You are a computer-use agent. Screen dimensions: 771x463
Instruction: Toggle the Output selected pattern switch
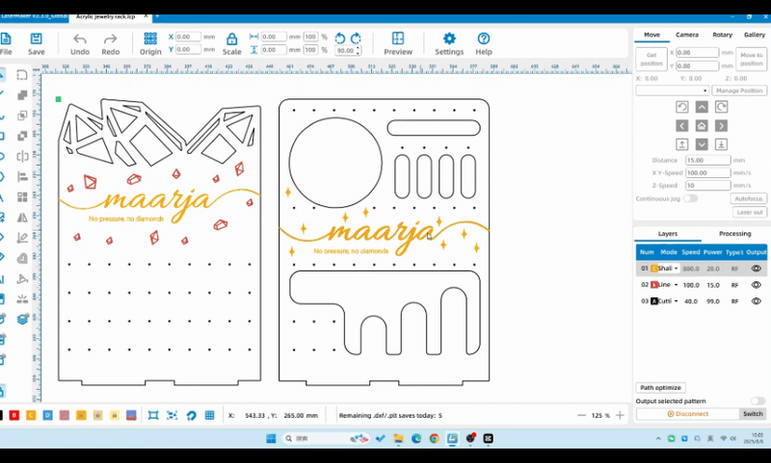pyautogui.click(x=758, y=401)
